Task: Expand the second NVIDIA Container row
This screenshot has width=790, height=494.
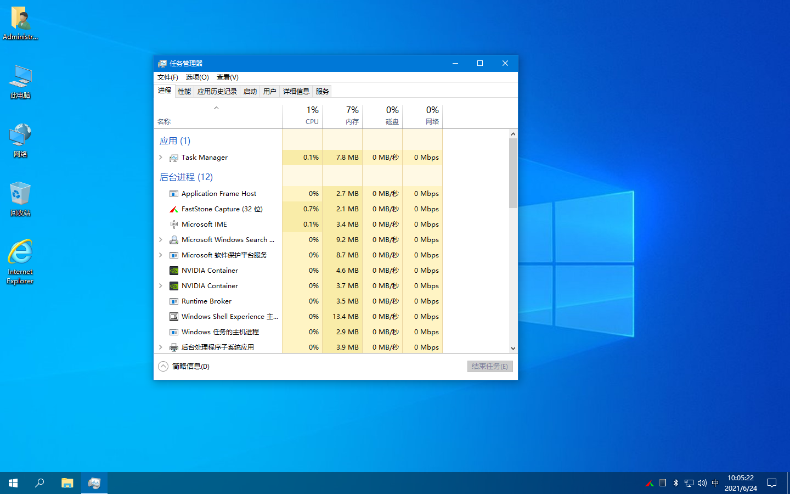Action: click(x=161, y=286)
